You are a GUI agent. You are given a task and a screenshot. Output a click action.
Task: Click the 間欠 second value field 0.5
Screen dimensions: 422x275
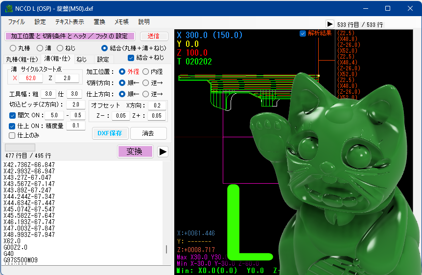(78, 115)
